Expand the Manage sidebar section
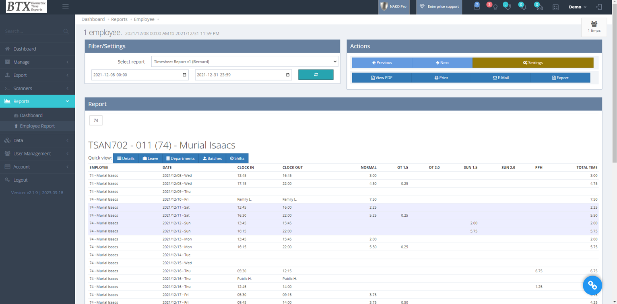The image size is (617, 304). pos(37,62)
